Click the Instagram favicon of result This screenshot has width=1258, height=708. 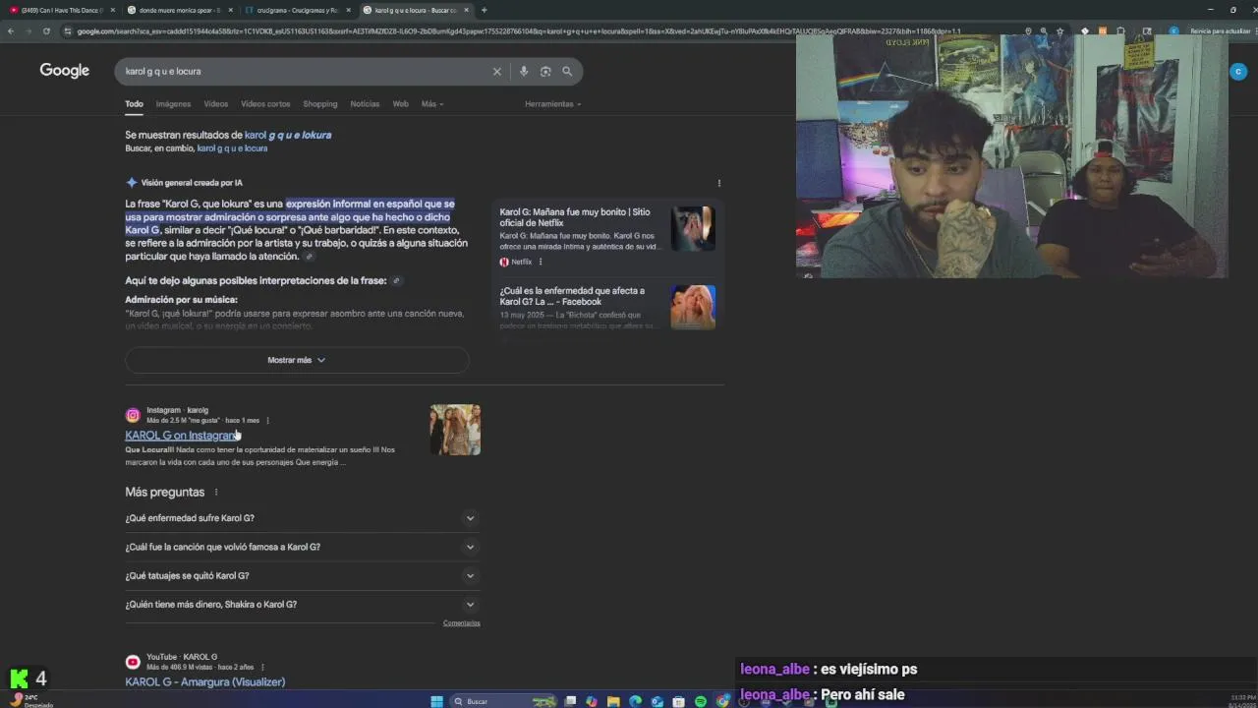click(133, 415)
